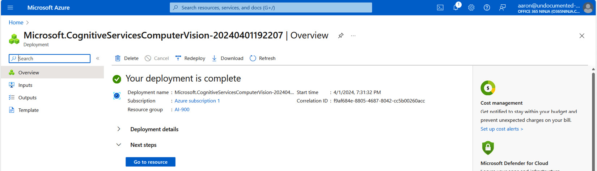Open the Azure subscription 1 link
This screenshot has height=171, width=597.
pyautogui.click(x=197, y=101)
